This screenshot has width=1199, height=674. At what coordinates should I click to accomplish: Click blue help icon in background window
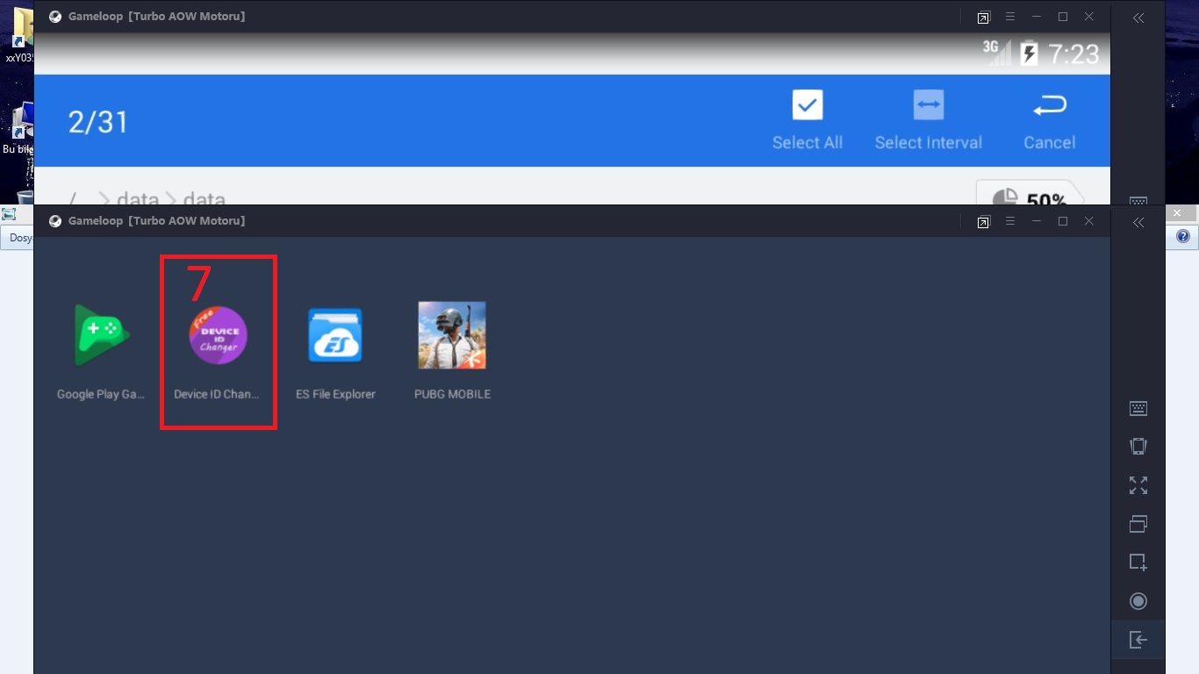tap(1183, 236)
